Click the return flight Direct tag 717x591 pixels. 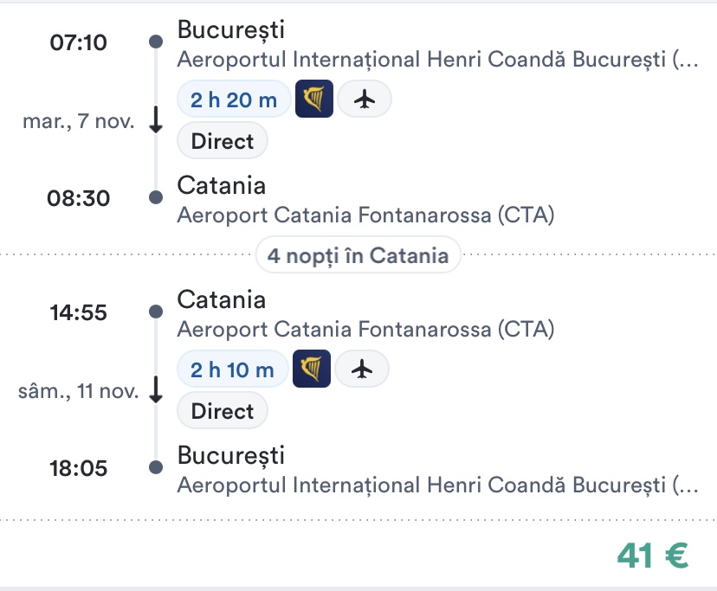point(223,411)
